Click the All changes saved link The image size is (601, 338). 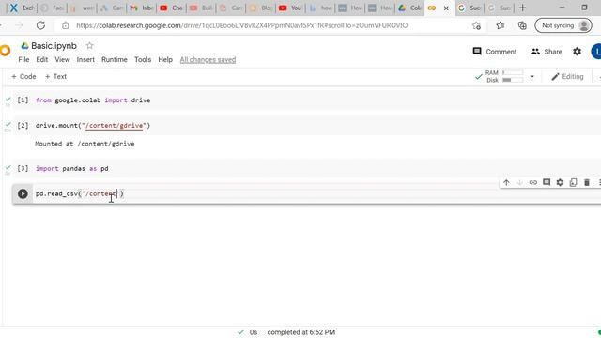[x=208, y=60]
